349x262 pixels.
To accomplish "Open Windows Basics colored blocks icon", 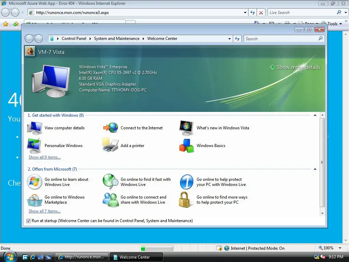I will [186, 146].
